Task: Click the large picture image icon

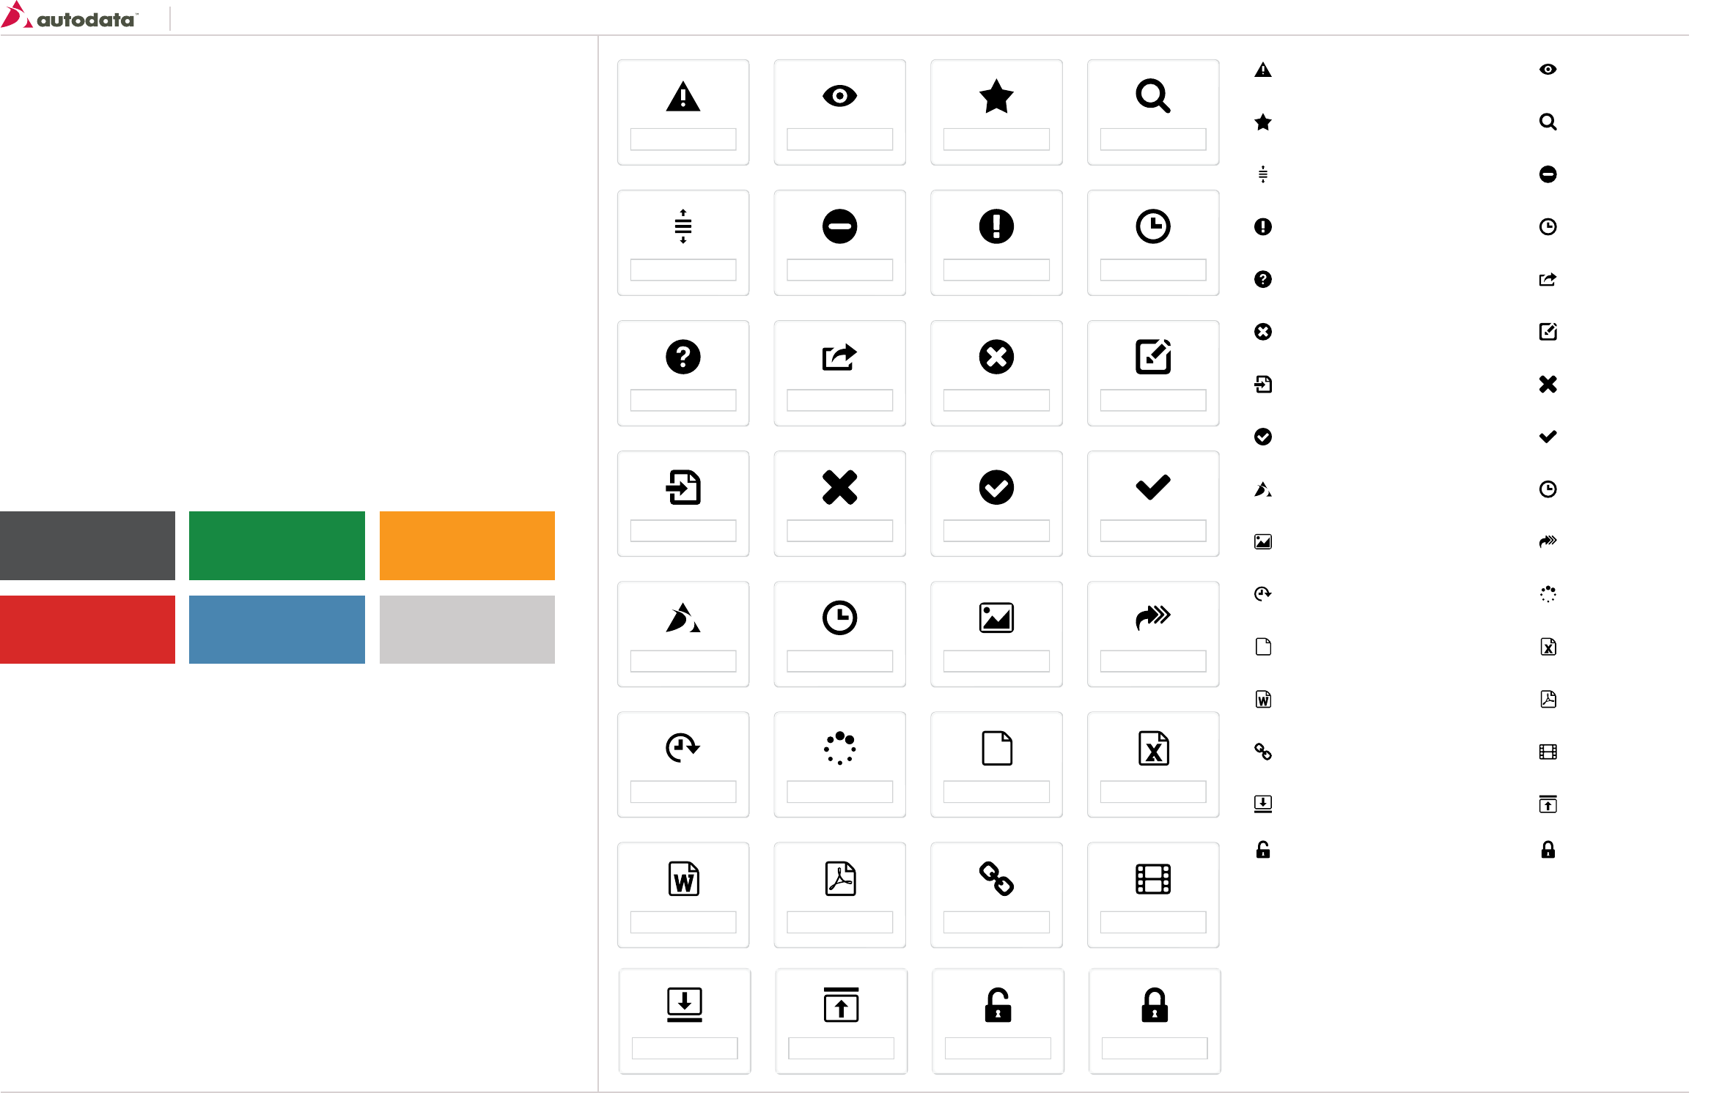Action: coord(996,618)
